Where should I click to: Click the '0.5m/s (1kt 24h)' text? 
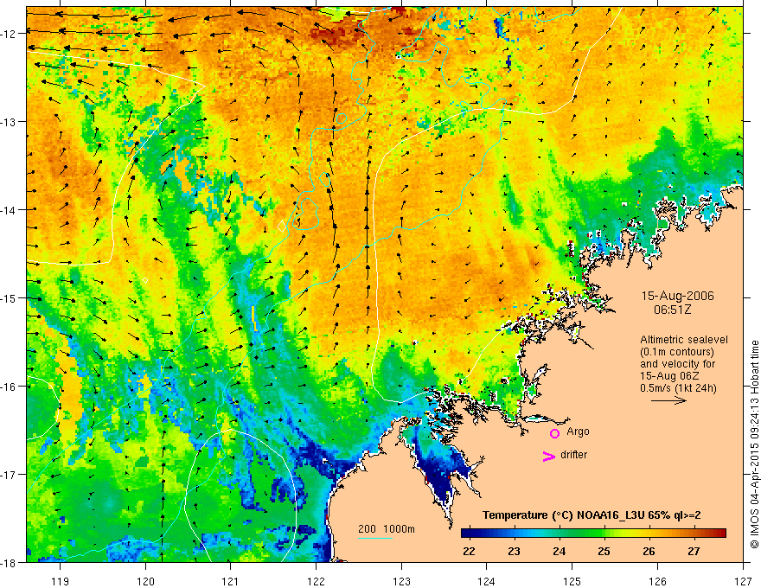pos(678,388)
